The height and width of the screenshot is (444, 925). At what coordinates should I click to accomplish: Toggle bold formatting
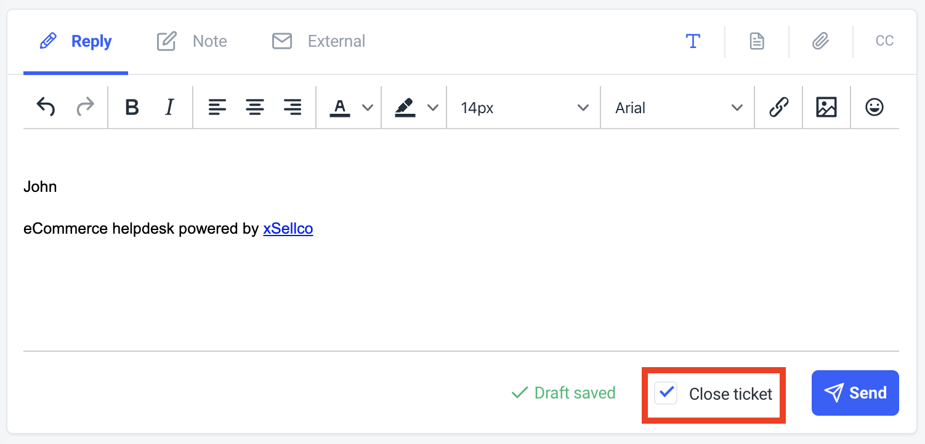pyautogui.click(x=132, y=108)
